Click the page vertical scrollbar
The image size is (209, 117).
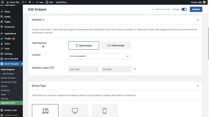(208, 44)
